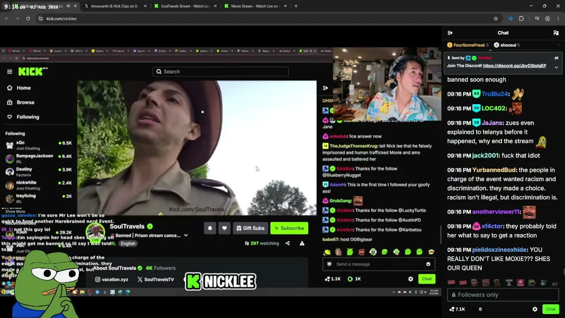565x318 pixels.
Task: Select Following in the streamed Kick sidebar
Action: [x=23, y=117]
